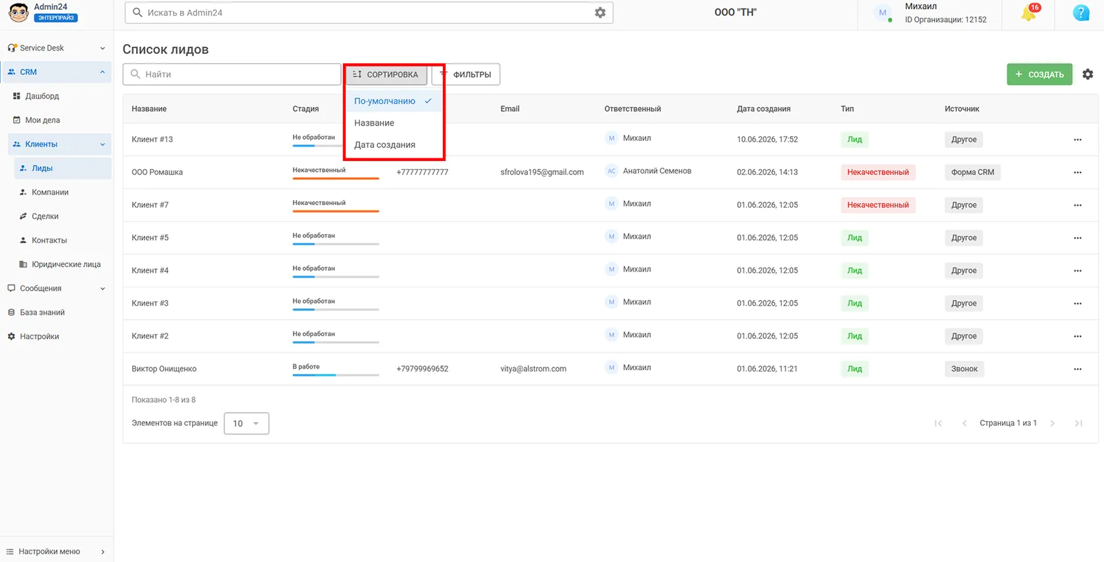Click the search settings gear in top bar
The image size is (1104, 562).
[x=600, y=12]
